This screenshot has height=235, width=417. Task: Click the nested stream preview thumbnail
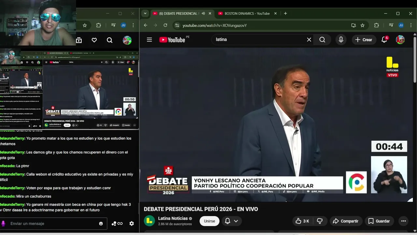[x=69, y=89]
